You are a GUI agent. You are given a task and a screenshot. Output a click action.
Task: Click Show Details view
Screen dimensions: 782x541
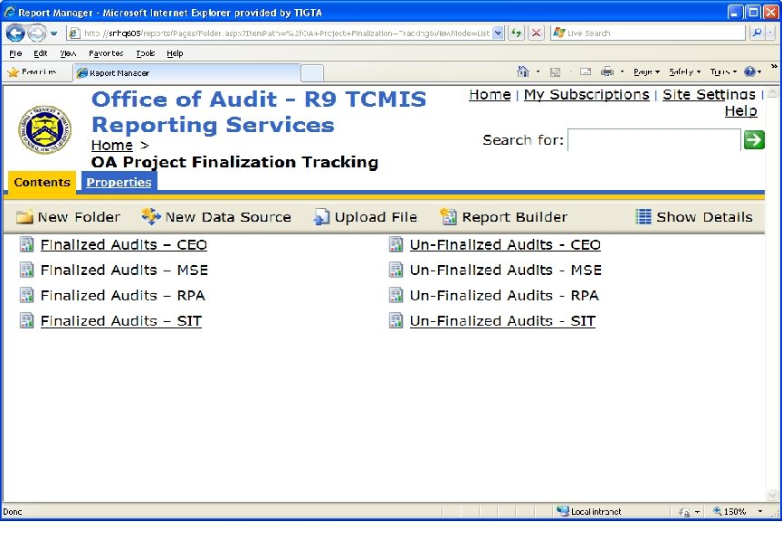(693, 217)
